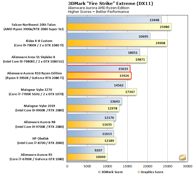This screenshot has height=175, width=194.
Task: Select the HP Obelisk label
Action: (x=41, y=139)
